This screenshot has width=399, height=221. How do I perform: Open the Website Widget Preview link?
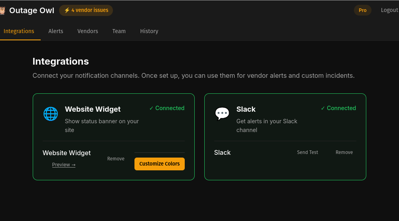[x=64, y=165]
